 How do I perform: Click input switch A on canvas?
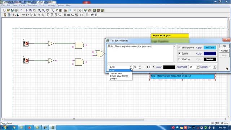point(26,44)
